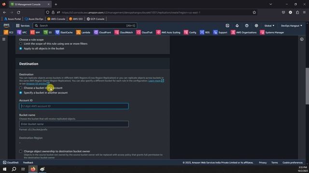Open the RDS service shortcut
The width and height of the screenshot is (309, 173).
click(205, 32)
